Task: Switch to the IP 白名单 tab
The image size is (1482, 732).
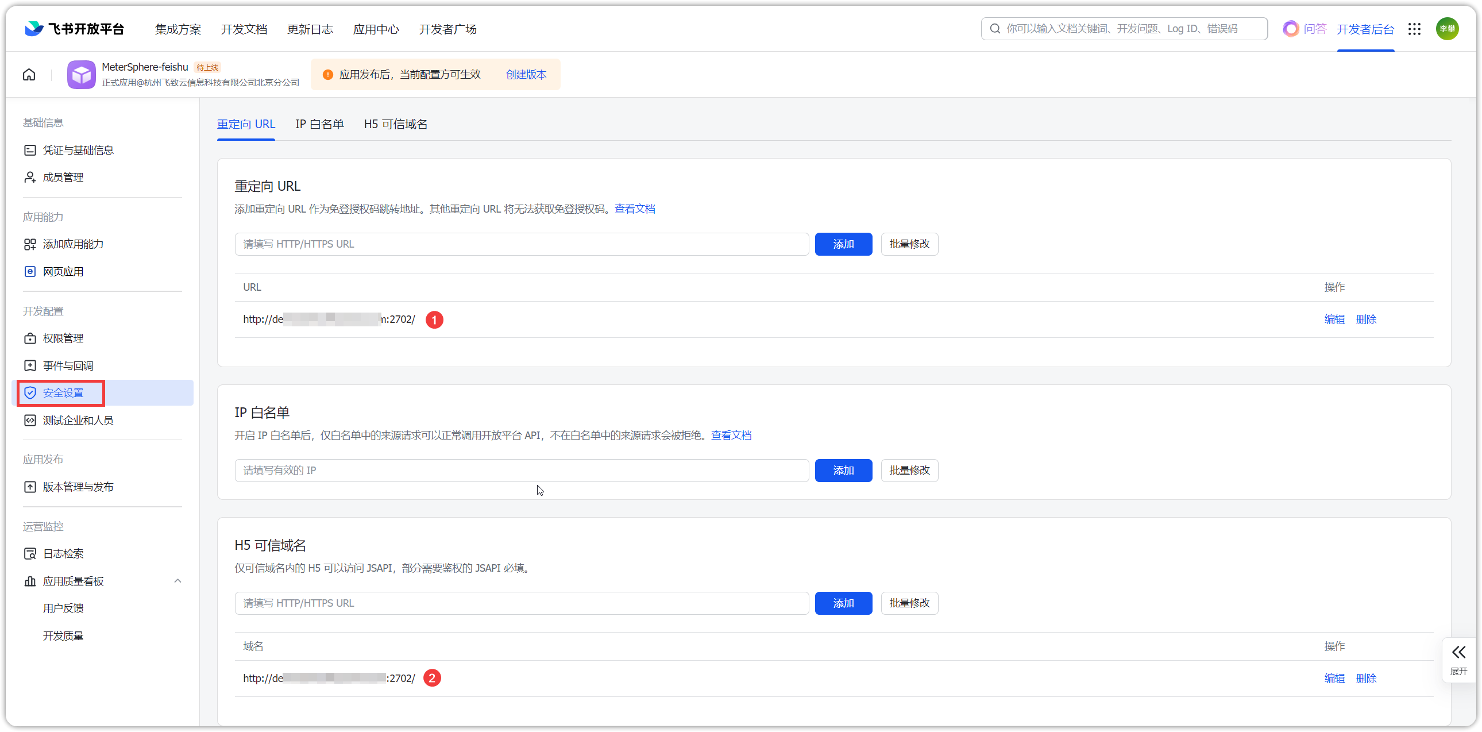Action: pos(319,124)
